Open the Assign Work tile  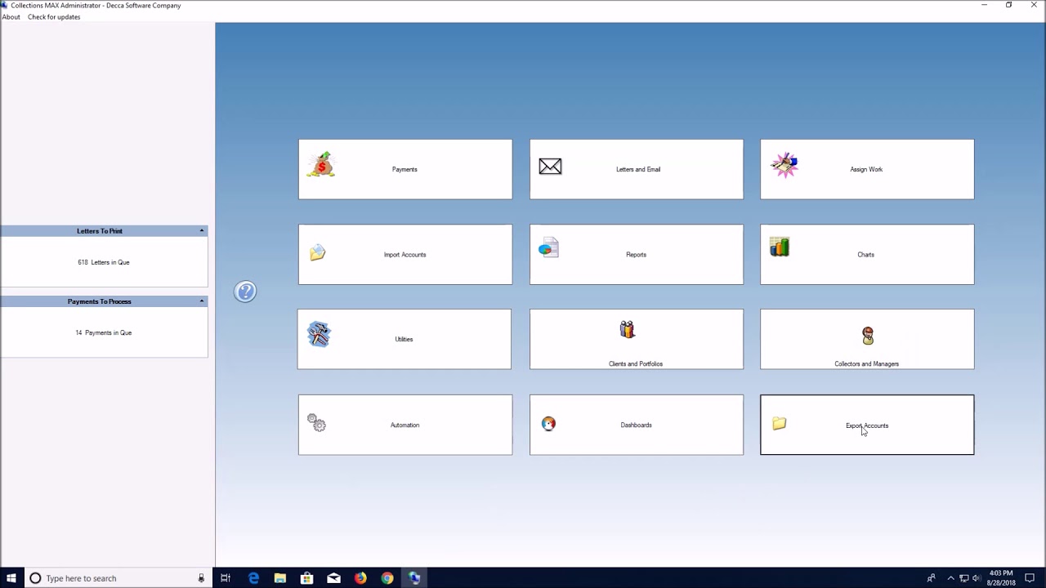click(x=867, y=169)
